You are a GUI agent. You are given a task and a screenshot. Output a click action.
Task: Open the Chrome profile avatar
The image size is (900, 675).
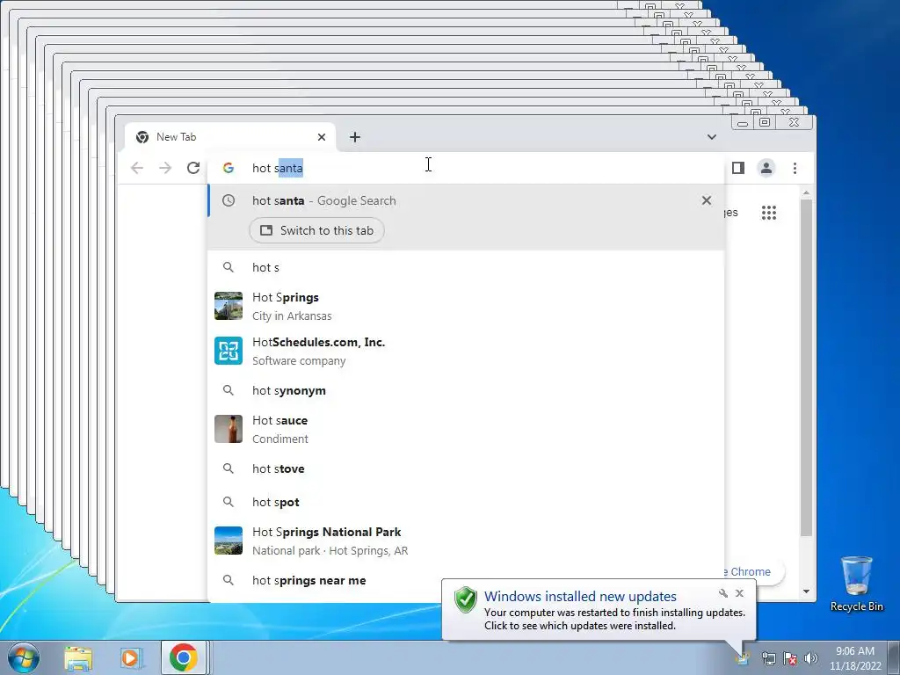click(x=766, y=168)
